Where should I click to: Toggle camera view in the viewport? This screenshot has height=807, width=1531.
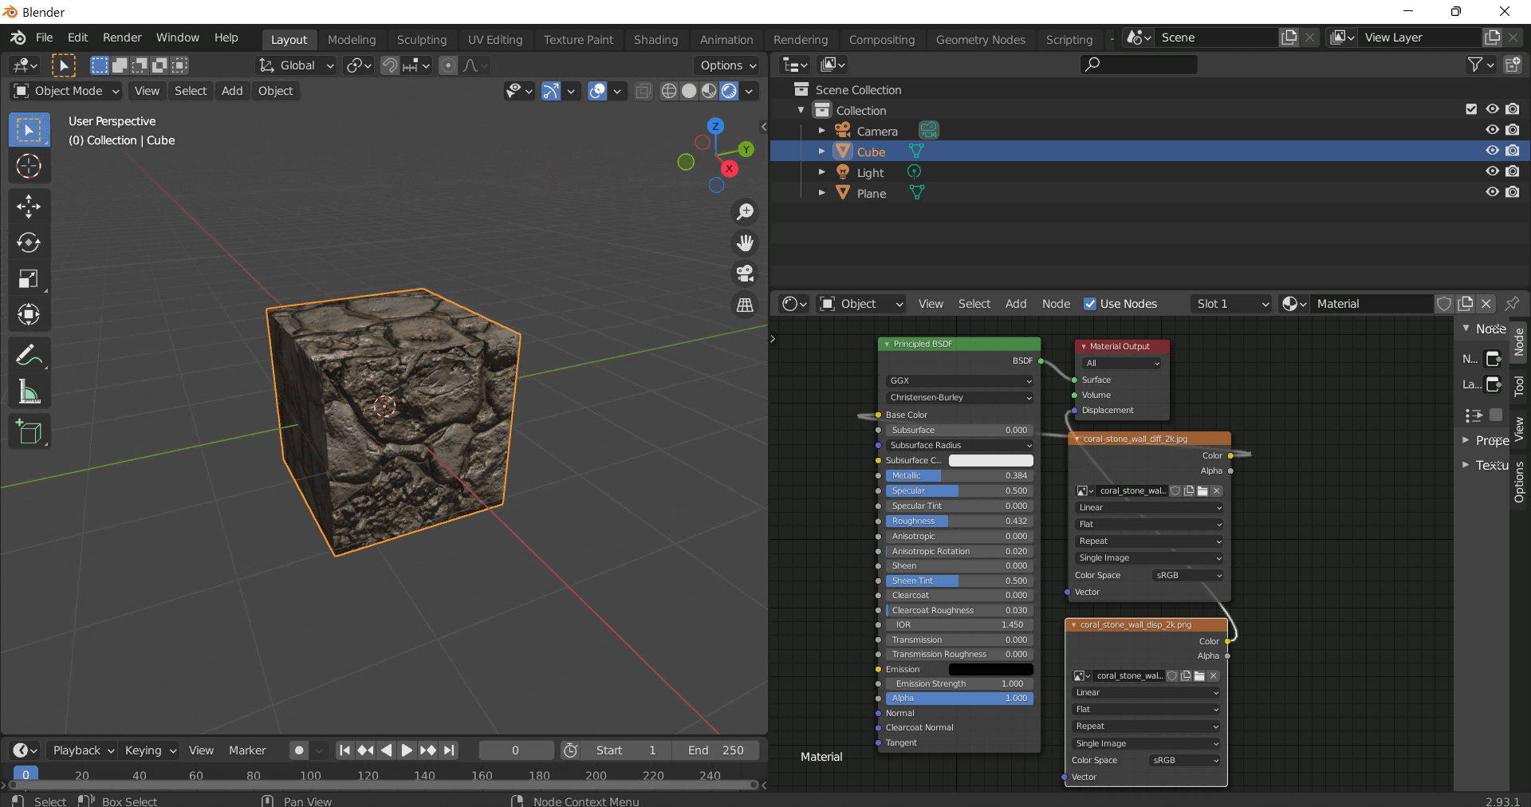point(745,274)
